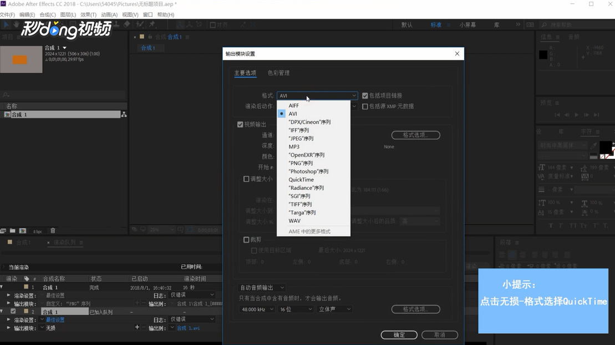Click the interpret footage icon in project panel
This screenshot has width=615, height=345.
click(x=3, y=231)
